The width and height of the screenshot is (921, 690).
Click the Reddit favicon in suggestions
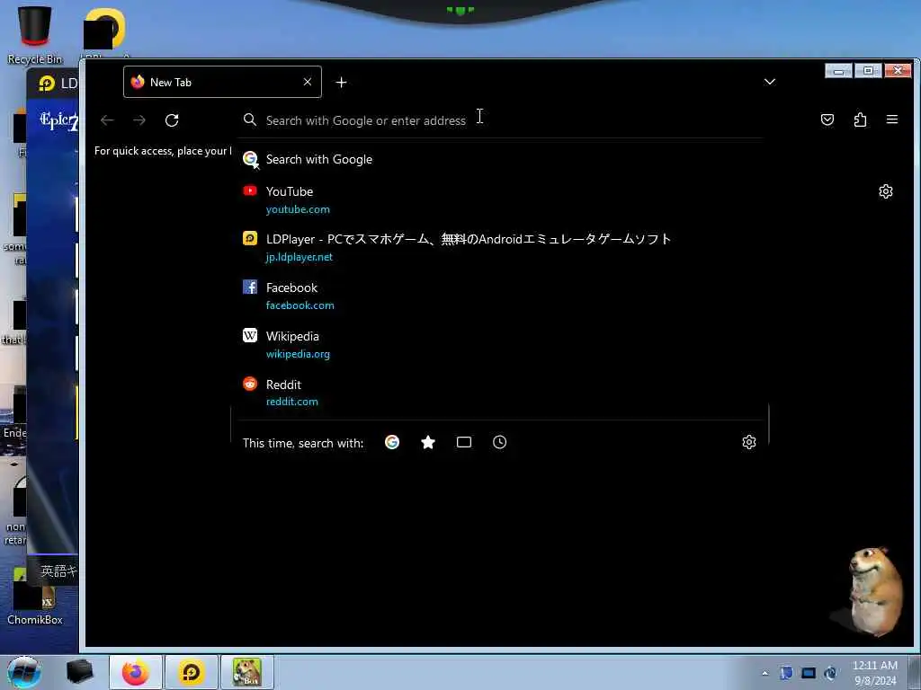pos(250,384)
